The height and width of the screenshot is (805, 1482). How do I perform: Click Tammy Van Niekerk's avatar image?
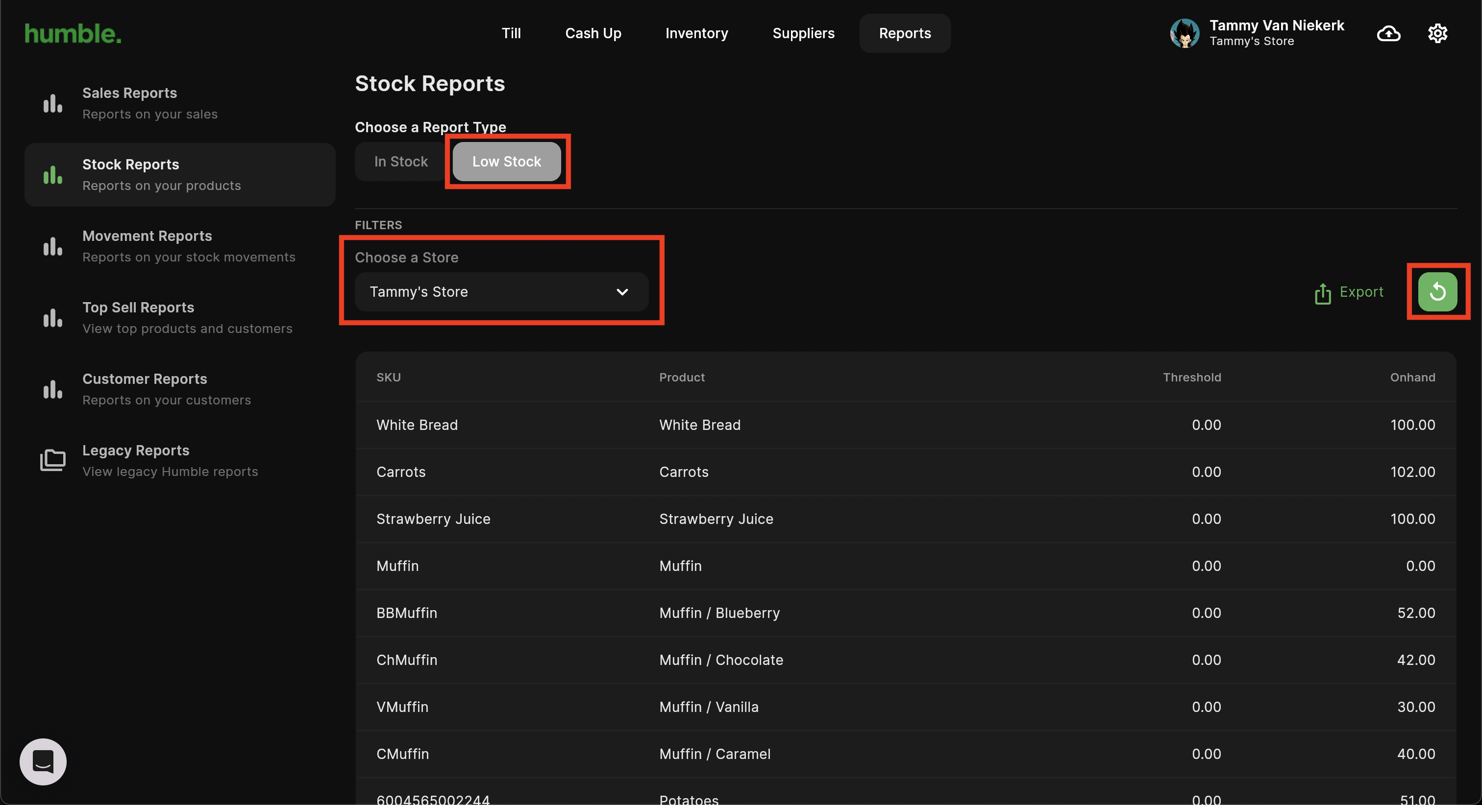[1185, 33]
